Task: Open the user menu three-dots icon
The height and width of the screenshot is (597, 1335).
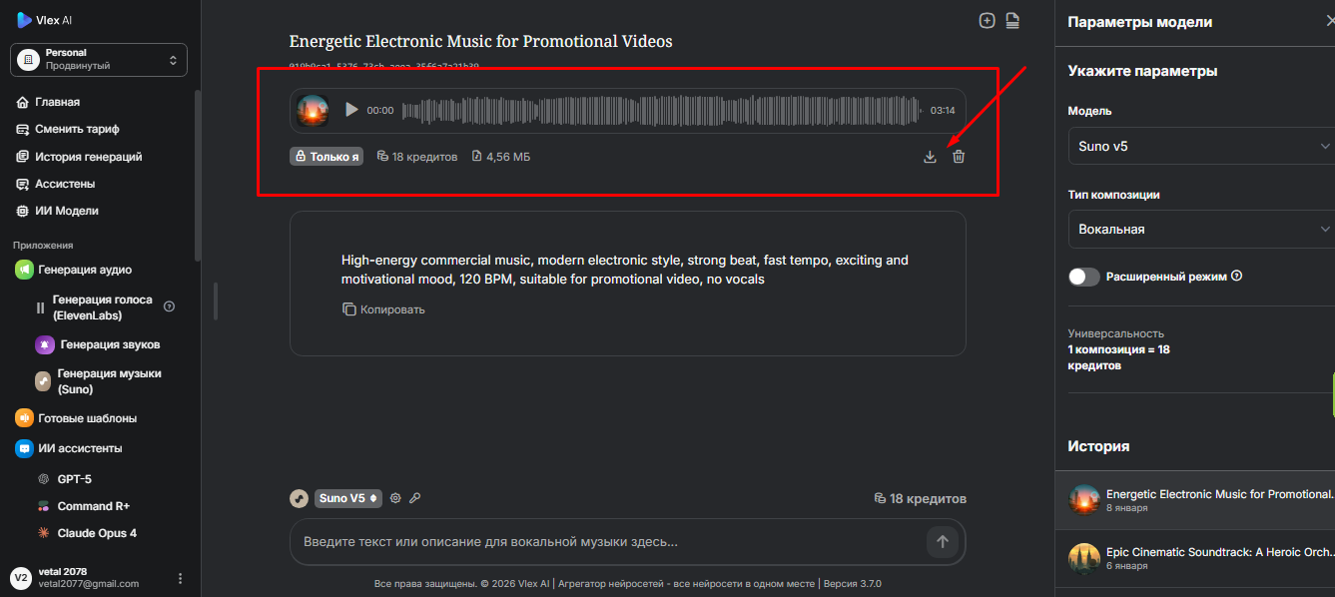Action: pos(181,578)
